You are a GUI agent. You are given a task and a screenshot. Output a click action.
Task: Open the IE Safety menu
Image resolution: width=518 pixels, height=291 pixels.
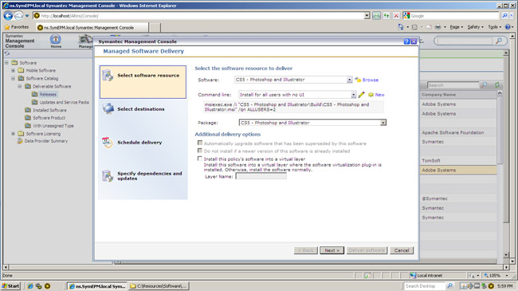(x=476, y=27)
